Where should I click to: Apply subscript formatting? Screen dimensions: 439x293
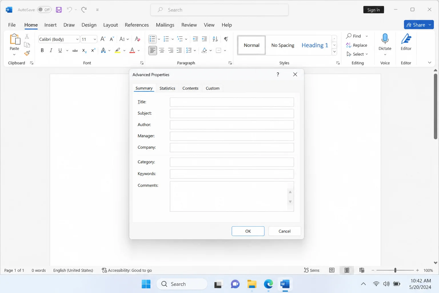click(x=84, y=51)
